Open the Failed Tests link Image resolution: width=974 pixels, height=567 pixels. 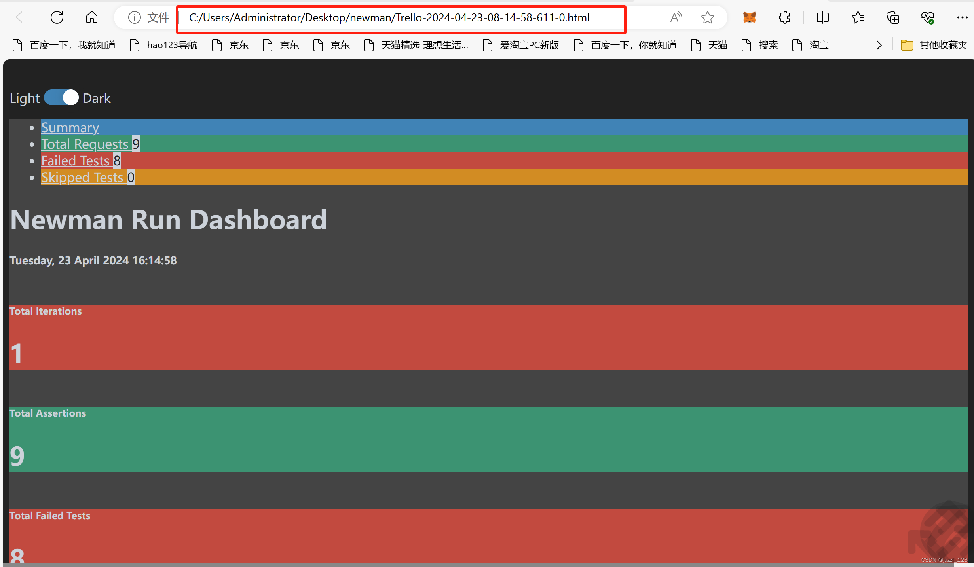(76, 161)
